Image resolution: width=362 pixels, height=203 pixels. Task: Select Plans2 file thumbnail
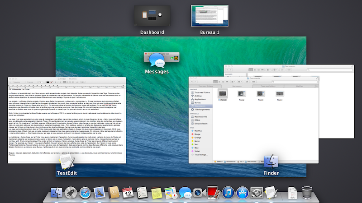(x=242, y=95)
